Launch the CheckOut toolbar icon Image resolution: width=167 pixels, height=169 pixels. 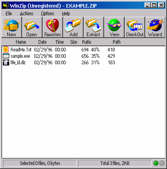pyautogui.click(x=135, y=27)
